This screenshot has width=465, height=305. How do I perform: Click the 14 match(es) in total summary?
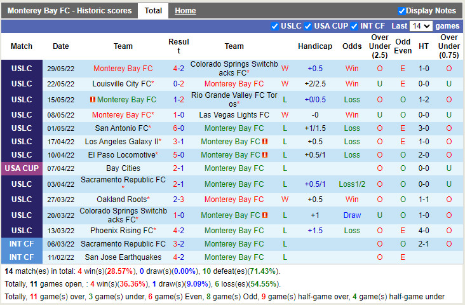[x=142, y=271]
